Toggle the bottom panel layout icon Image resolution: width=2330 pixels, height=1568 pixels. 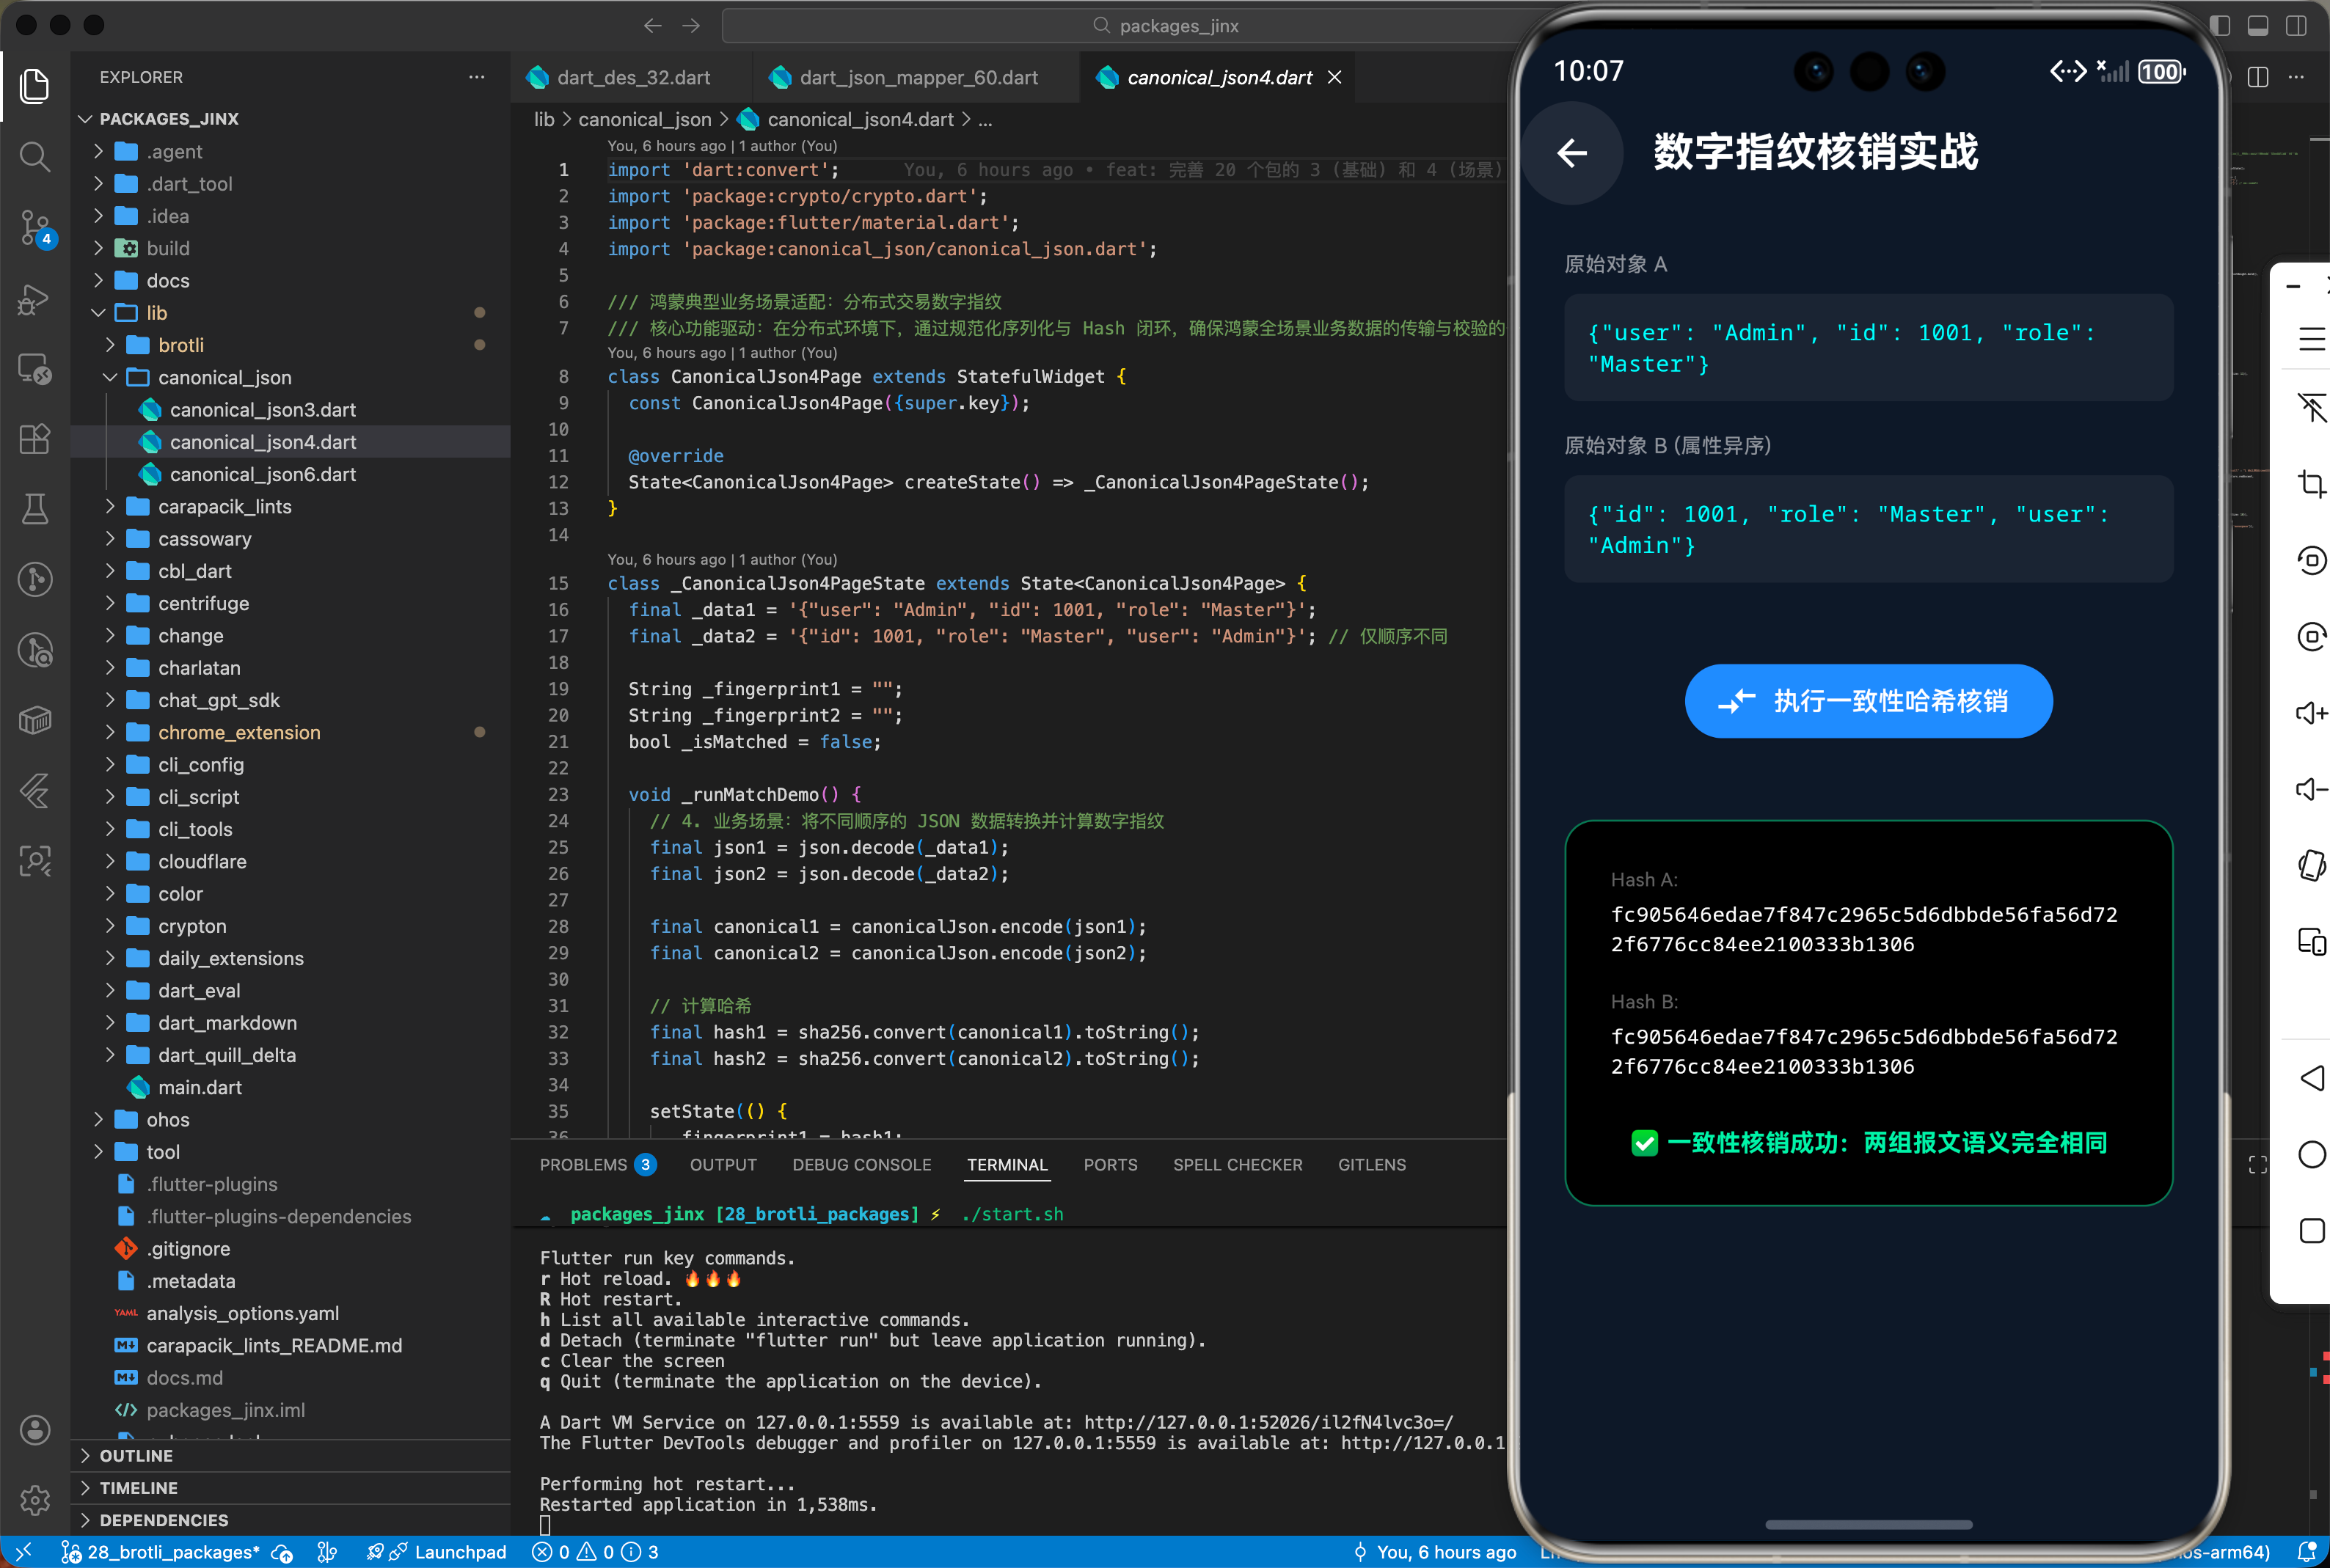click(2258, 26)
